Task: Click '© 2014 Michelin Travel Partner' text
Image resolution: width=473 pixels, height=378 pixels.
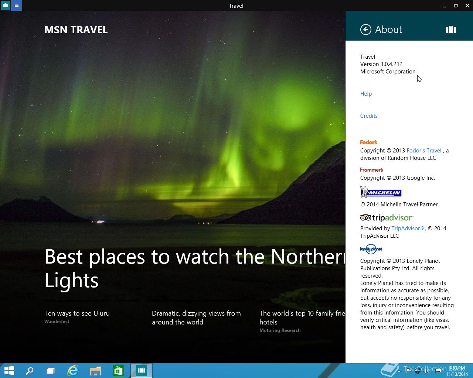Action: point(399,205)
